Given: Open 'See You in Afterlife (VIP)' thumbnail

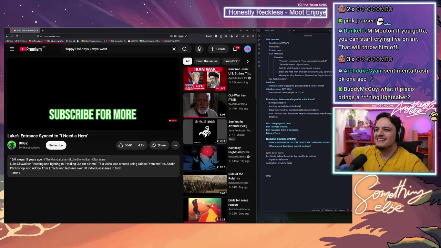Looking at the screenshot, I should tap(205, 132).
